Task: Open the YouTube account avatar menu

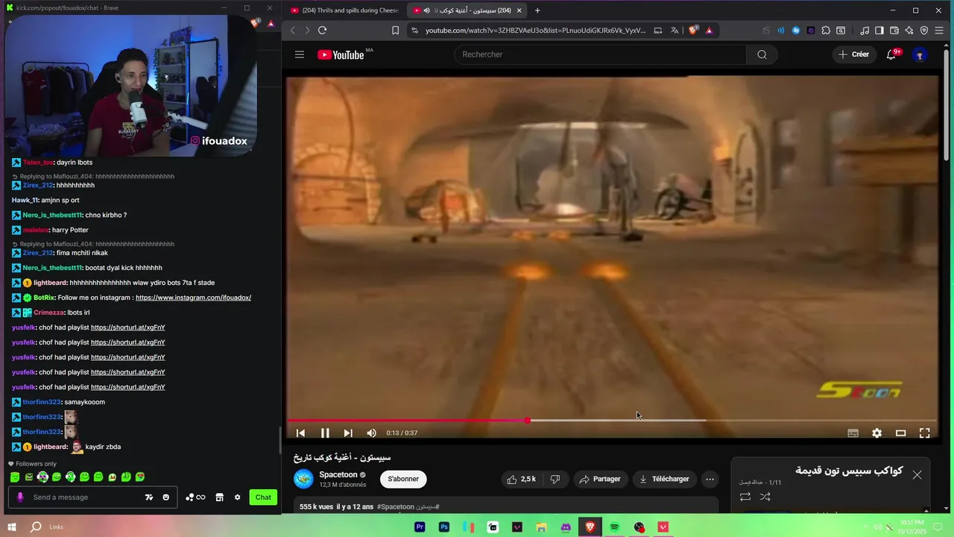Action: (920, 54)
